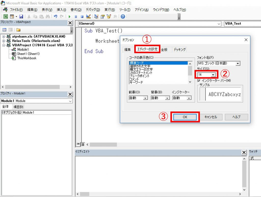Click the View Code icon in Project Explorer
The height and width of the screenshot is (197, 261).
tap(5, 29)
